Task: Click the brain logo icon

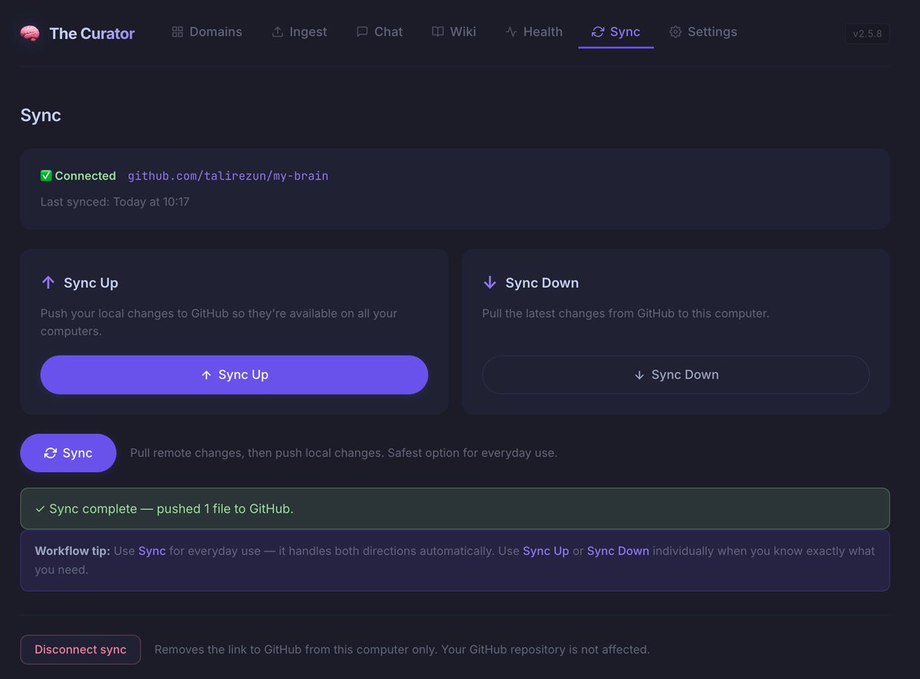Action: 30,33
